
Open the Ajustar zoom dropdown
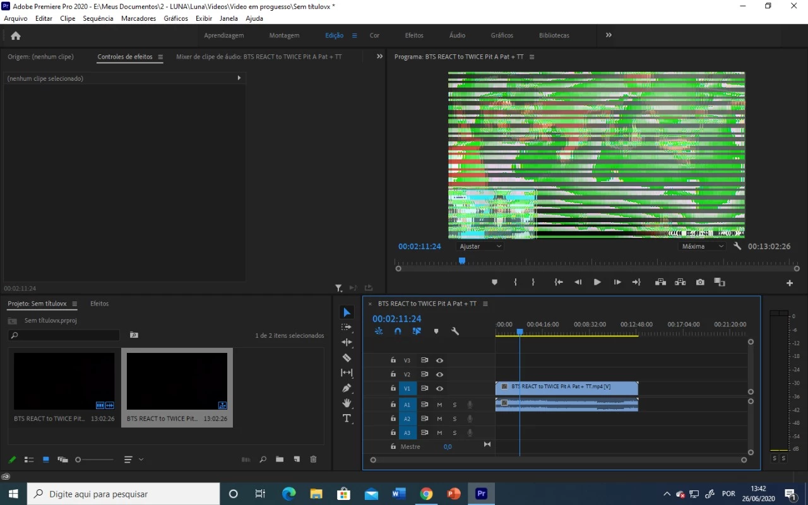[480, 246]
